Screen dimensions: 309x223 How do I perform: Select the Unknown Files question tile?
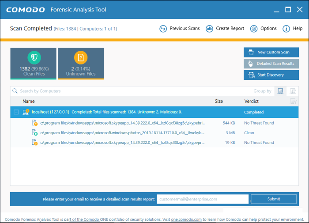coord(81,64)
